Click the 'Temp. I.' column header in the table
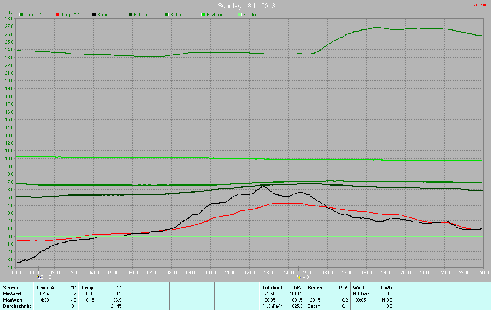This screenshot has height=310, width=491. click(x=90, y=287)
